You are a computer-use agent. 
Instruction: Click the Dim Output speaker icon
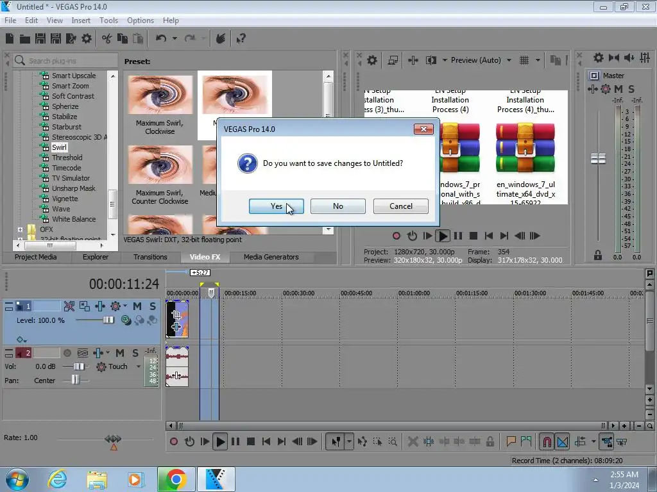629,58
